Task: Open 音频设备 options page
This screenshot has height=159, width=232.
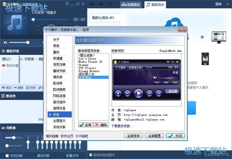Action: point(60,108)
